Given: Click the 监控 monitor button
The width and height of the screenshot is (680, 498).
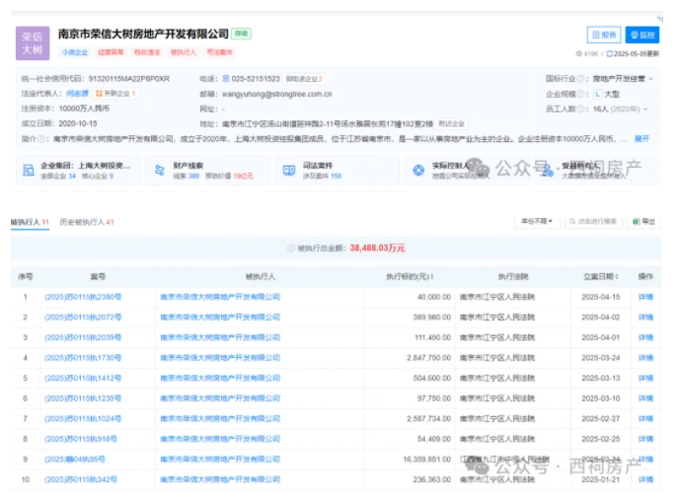Looking at the screenshot, I should (x=641, y=35).
